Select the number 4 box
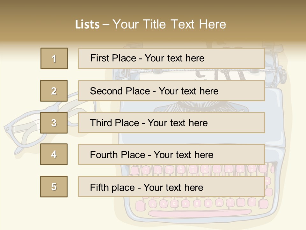Image resolution: width=306 pixels, height=230 pixels. coord(54,154)
